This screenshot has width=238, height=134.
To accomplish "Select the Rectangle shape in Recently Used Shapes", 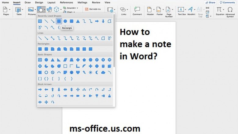I will point(59,21).
